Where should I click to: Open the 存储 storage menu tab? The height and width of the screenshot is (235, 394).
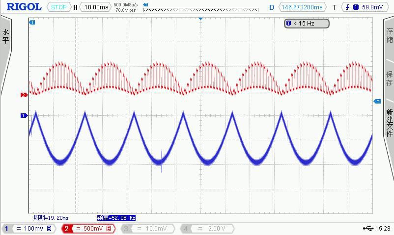coord(389,35)
